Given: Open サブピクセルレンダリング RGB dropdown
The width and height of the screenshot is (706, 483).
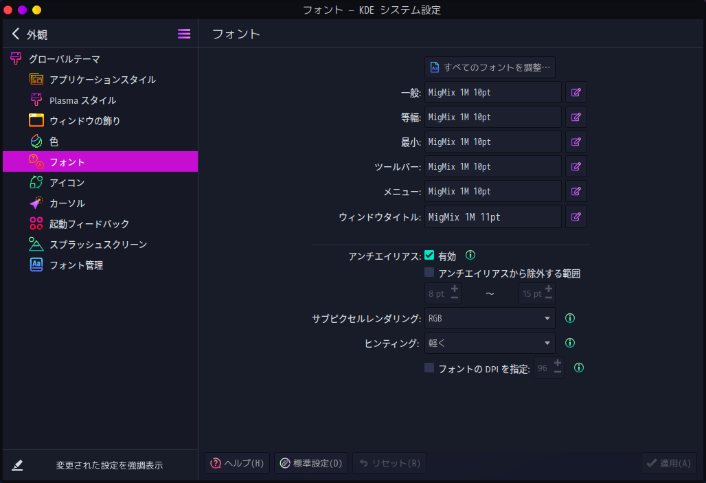Looking at the screenshot, I should [x=490, y=318].
